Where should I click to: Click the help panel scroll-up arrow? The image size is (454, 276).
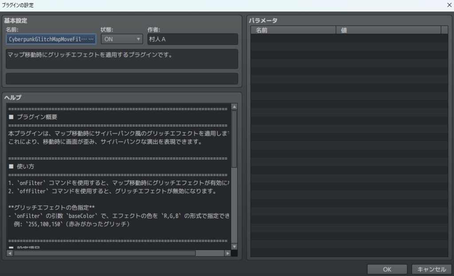[235, 106]
